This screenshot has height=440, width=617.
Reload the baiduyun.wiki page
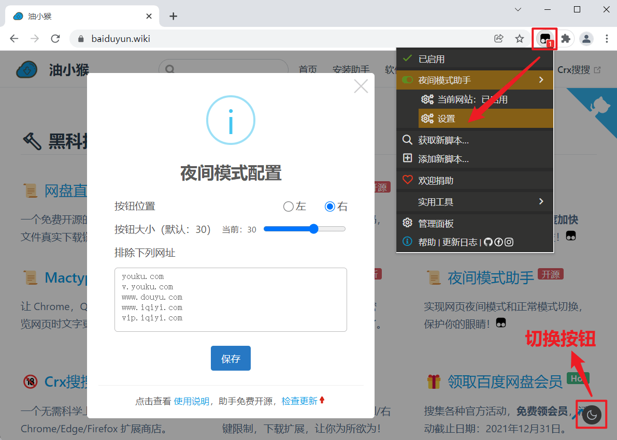55,38
